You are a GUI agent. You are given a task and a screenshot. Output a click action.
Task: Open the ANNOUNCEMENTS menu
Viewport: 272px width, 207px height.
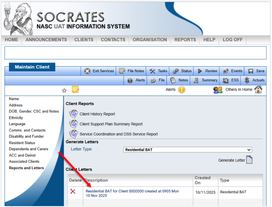(46, 40)
